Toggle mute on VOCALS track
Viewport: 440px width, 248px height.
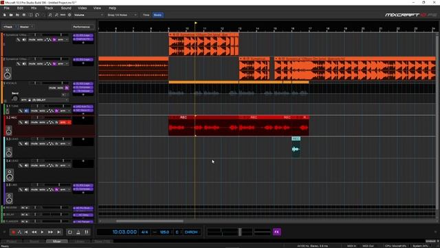[x=52, y=88]
